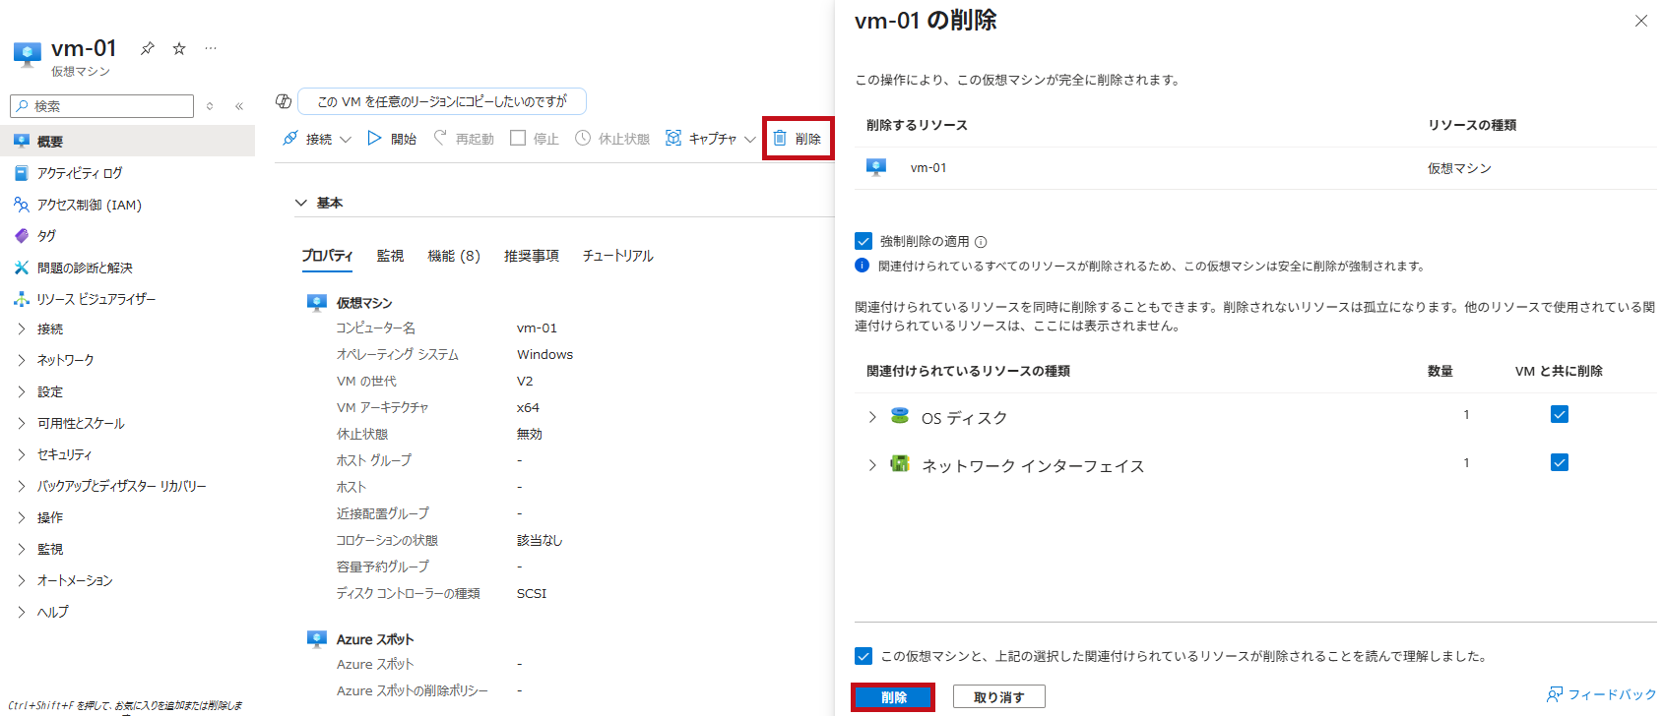Viewport: 1663px width, 716px height.
Task: Toggle 強制削除の適用 checkbox
Action: click(x=863, y=241)
